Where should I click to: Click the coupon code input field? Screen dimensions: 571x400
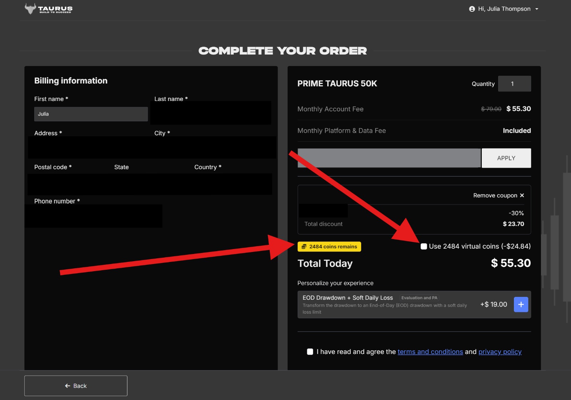click(389, 158)
